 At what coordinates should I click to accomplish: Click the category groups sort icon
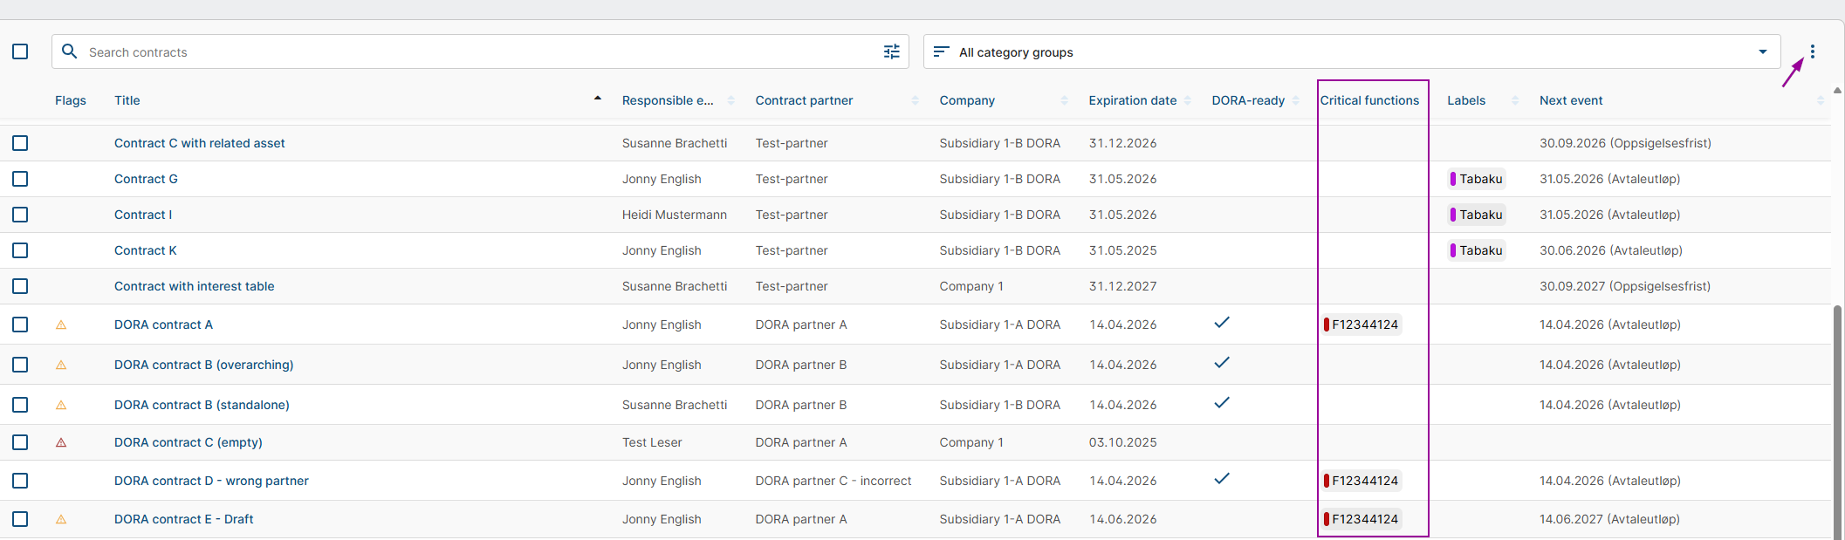[x=940, y=51]
